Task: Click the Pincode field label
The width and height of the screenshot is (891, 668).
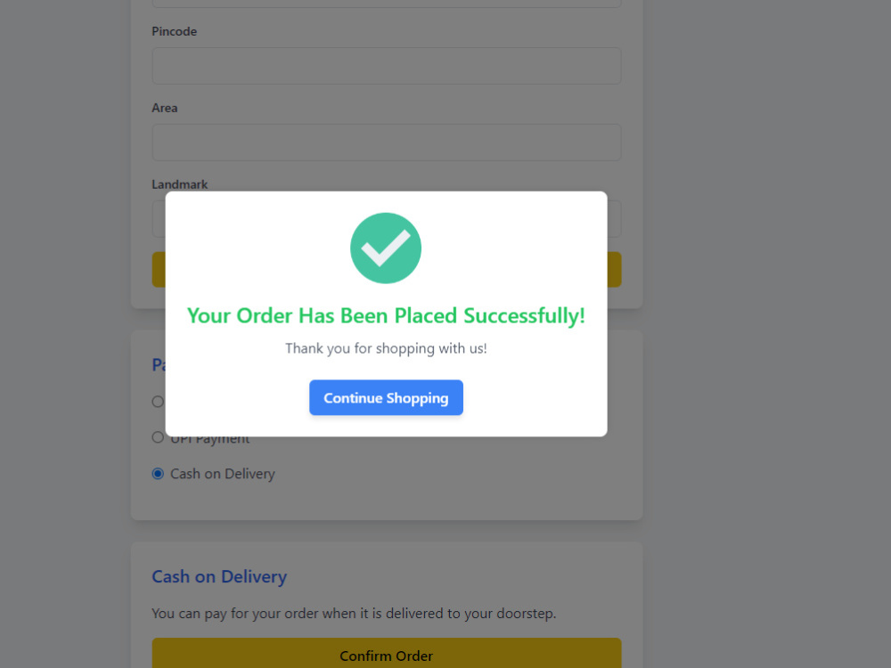Action: point(175,31)
